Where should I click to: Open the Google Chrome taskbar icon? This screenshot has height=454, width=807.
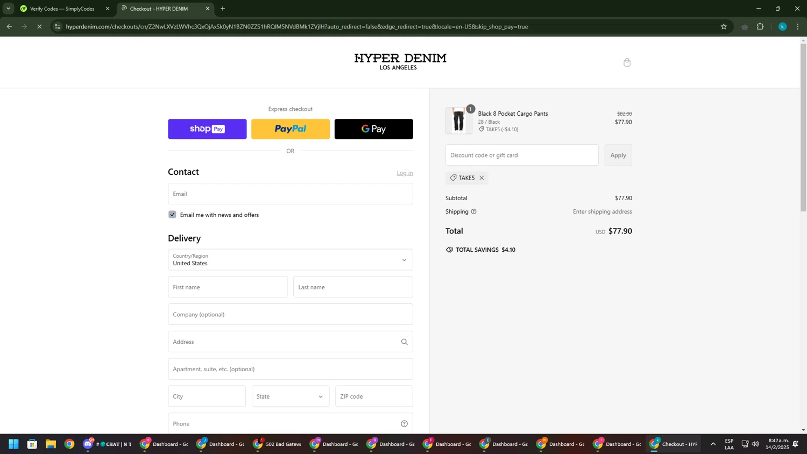tap(69, 444)
